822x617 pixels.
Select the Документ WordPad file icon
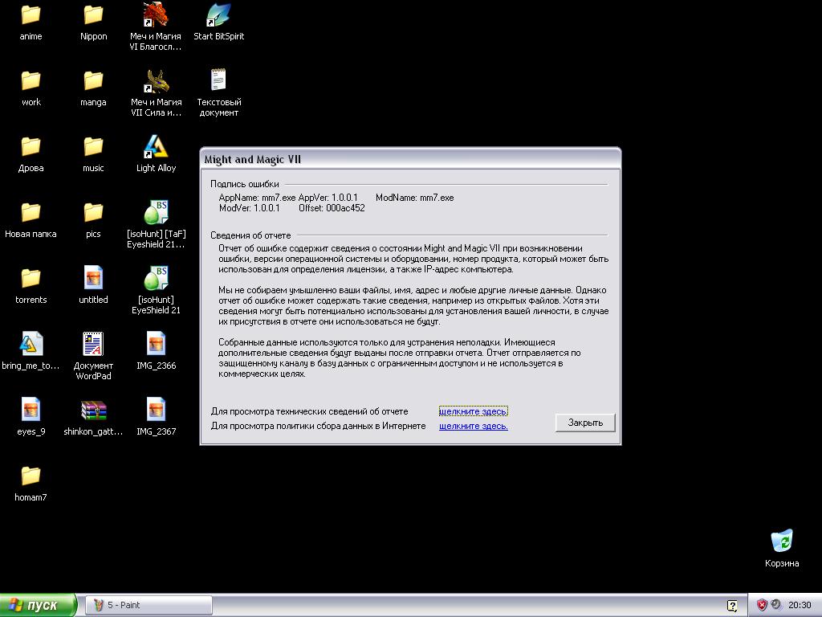pyautogui.click(x=93, y=345)
